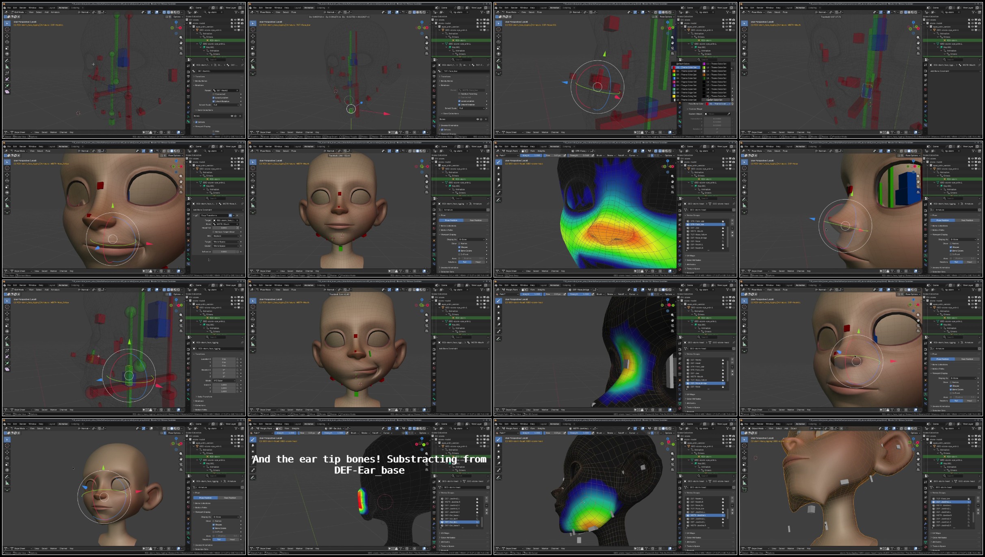Image resolution: width=985 pixels, height=557 pixels.
Task: Open the XYZ Euler rotation mode dropdown
Action: pyautogui.click(x=224, y=381)
